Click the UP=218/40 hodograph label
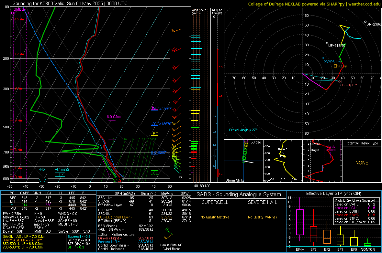This screenshot has width=382, height=253. tap(337, 46)
